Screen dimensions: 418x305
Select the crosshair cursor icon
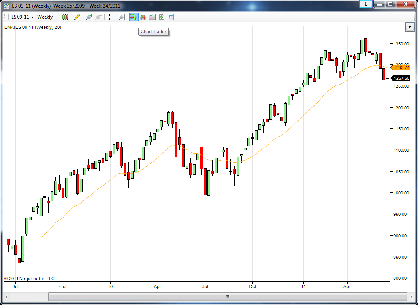click(110, 17)
